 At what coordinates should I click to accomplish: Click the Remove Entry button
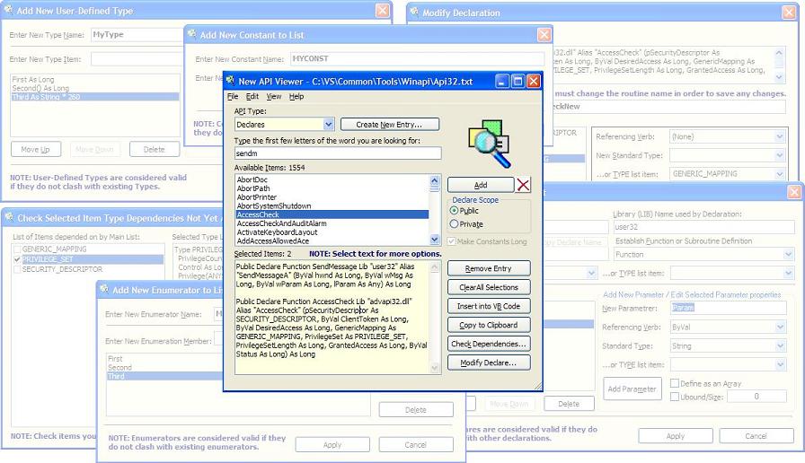point(489,268)
